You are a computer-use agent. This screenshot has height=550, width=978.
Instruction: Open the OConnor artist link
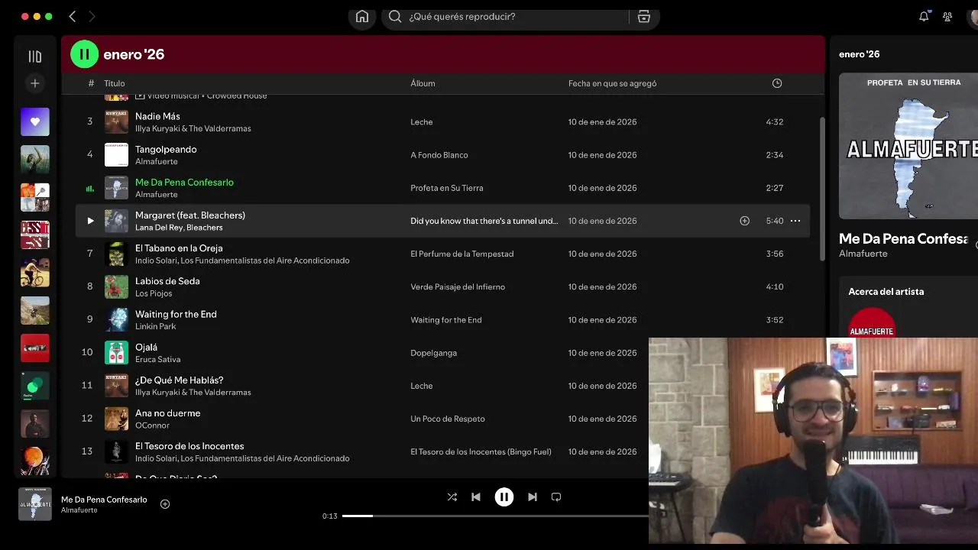[152, 425]
